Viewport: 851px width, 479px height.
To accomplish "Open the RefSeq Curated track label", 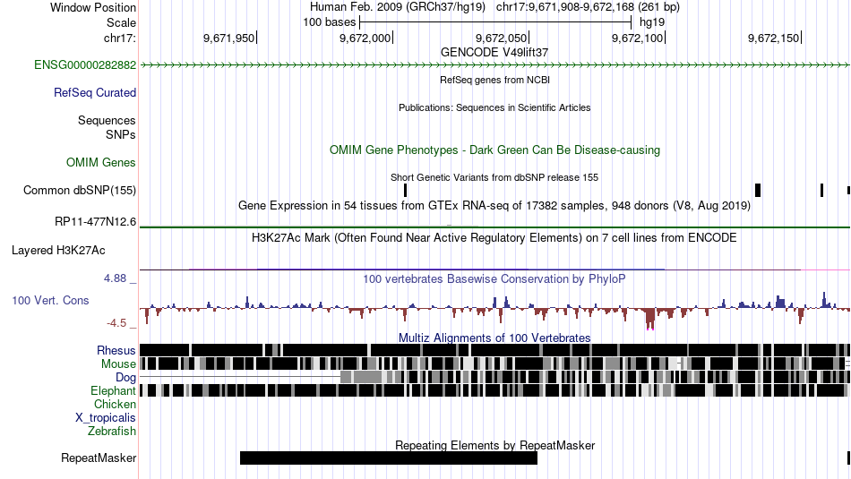I will [x=95, y=93].
